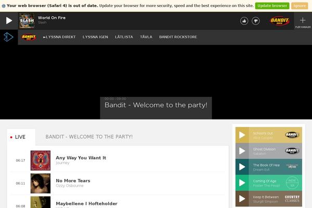Click Slash artist name in player

pos(42,22)
